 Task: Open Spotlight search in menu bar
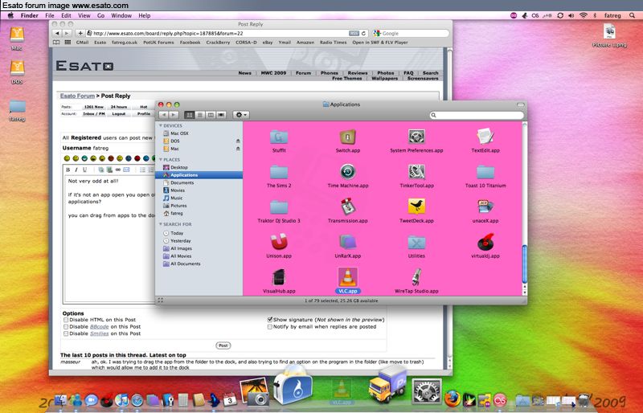(x=632, y=15)
